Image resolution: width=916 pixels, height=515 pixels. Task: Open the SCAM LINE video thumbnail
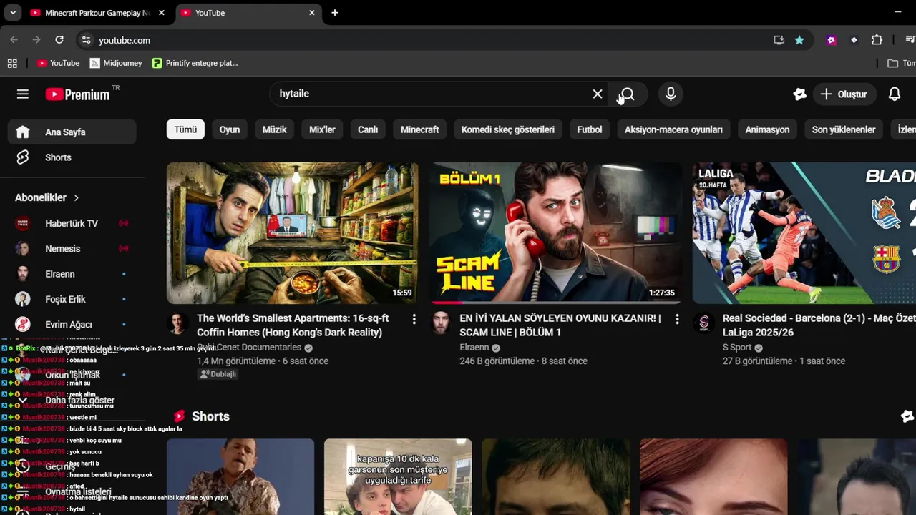556,233
